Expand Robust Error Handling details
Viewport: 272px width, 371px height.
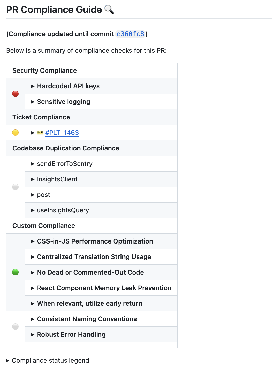71,334
